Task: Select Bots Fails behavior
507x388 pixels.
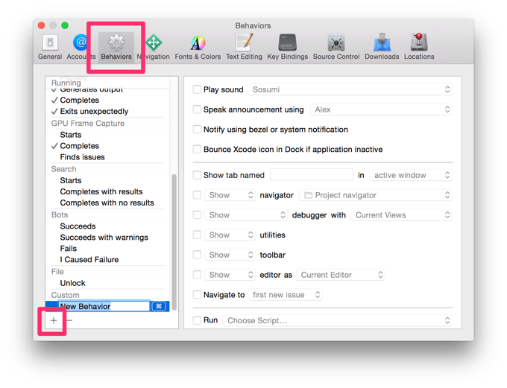Action: tap(69, 249)
